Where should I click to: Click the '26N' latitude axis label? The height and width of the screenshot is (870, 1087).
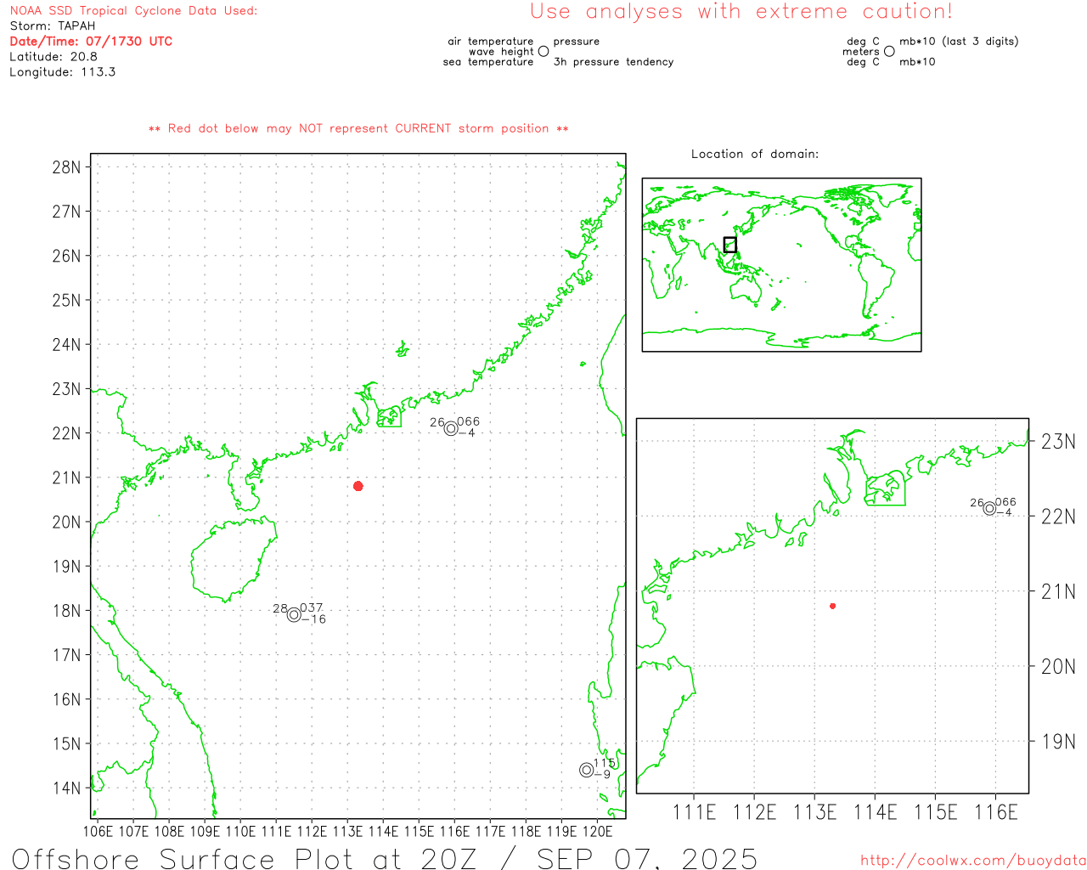[x=67, y=256]
